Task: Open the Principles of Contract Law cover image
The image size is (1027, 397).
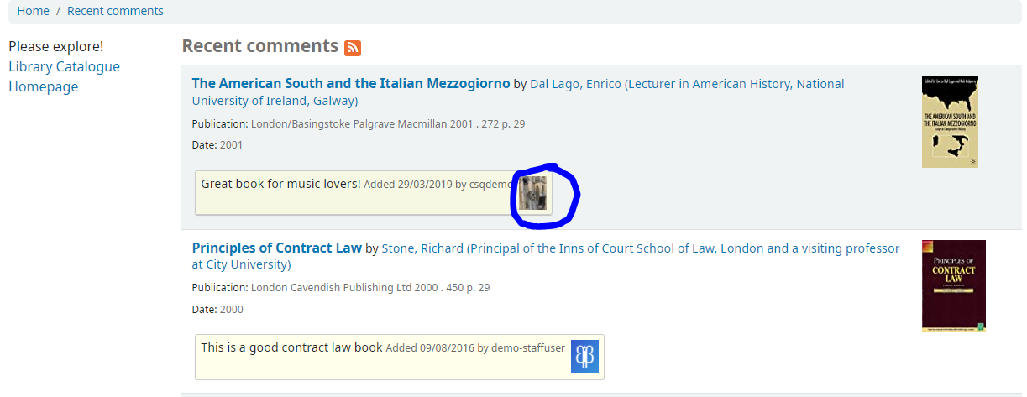Action: [x=953, y=285]
